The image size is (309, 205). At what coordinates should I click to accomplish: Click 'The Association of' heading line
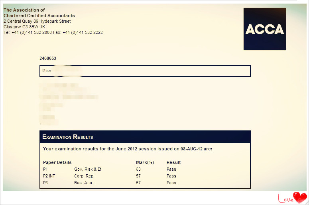coord(24,10)
